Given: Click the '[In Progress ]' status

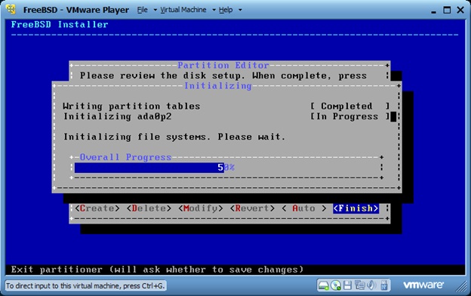Looking at the screenshot, I should (350, 116).
